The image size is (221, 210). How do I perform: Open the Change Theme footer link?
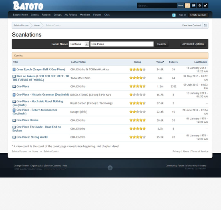tap(21, 166)
